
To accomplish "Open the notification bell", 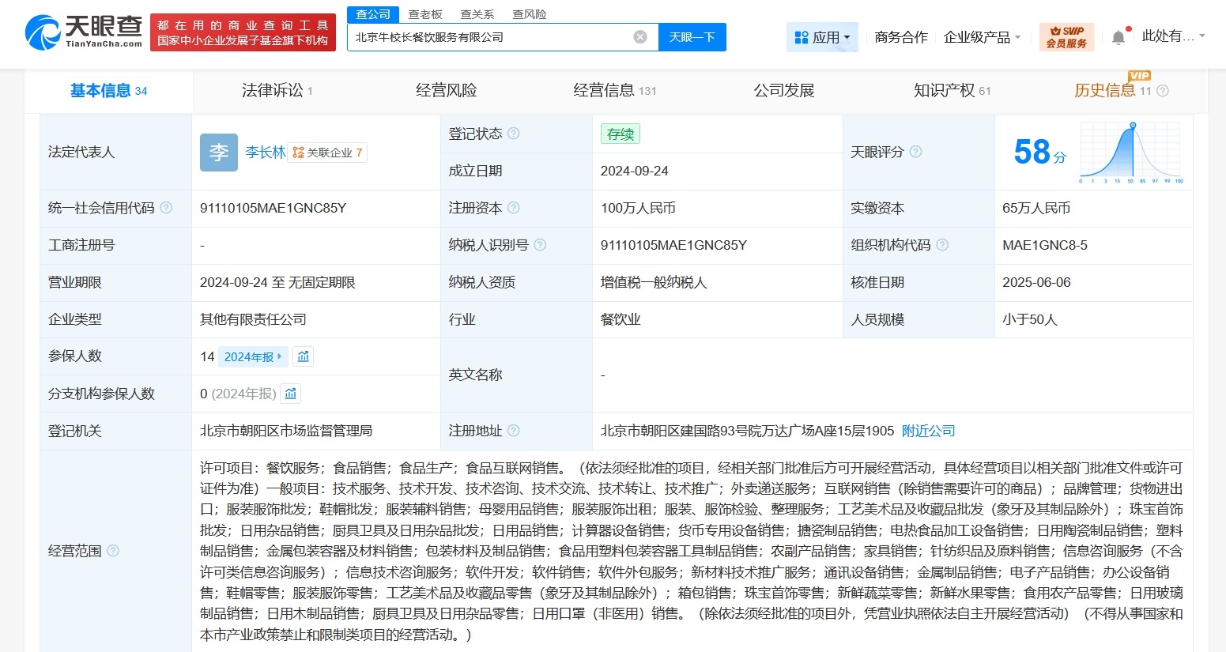I will tap(1118, 36).
